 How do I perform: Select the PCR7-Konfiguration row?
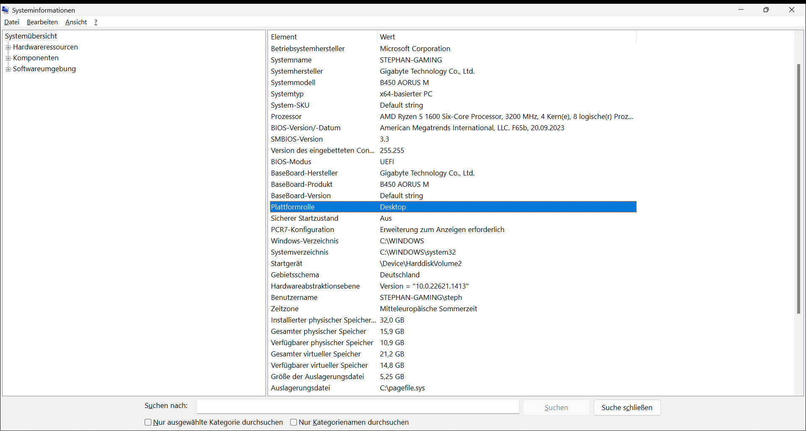pos(453,230)
